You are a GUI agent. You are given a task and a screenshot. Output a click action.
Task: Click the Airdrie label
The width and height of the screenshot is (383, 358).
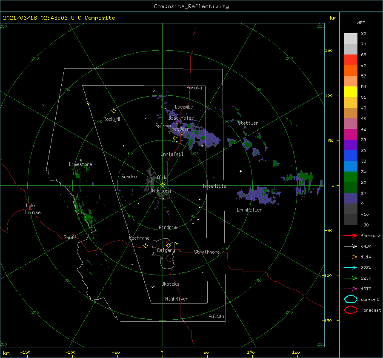coord(168,227)
